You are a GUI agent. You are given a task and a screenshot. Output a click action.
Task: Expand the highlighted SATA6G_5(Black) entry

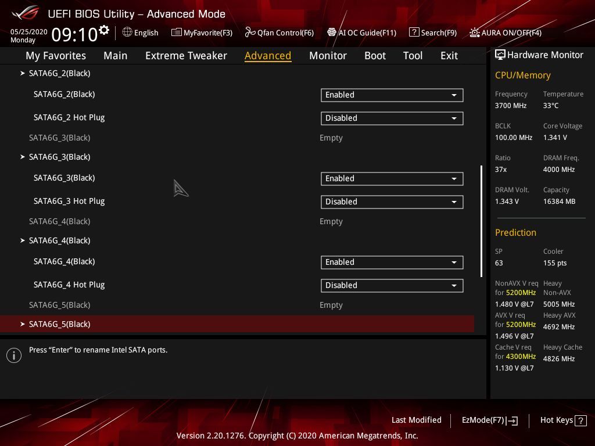pos(237,324)
